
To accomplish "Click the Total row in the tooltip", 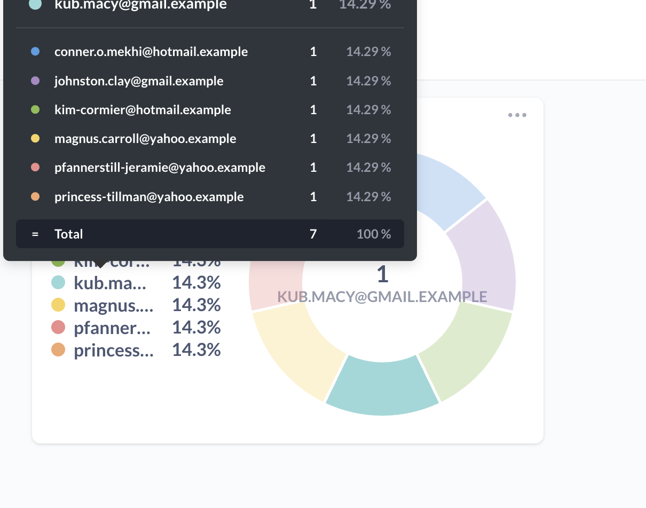I will (210, 234).
